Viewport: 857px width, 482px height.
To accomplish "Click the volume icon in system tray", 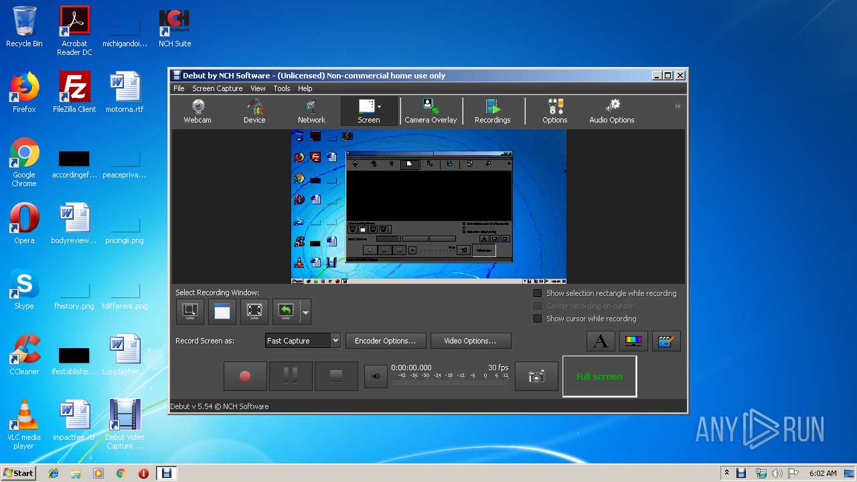I will [777, 473].
